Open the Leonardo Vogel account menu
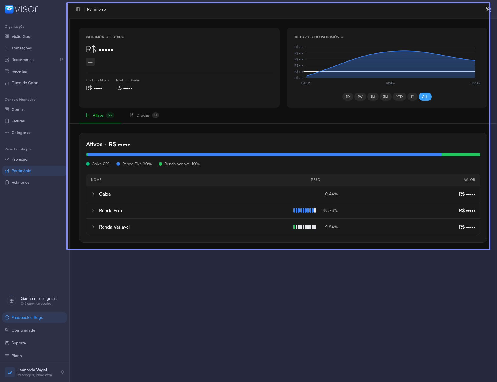497x382 pixels. pos(34,372)
